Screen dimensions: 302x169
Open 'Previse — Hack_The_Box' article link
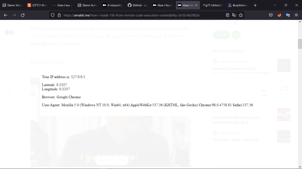[x=235, y=140]
